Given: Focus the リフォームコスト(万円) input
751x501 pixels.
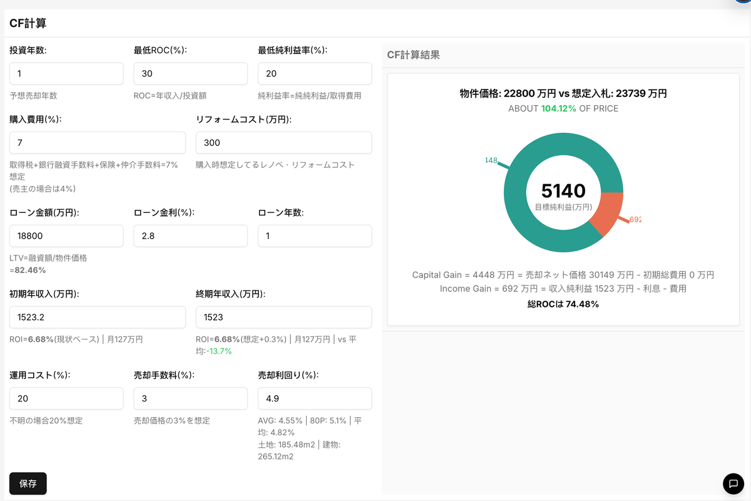Looking at the screenshot, I should tap(284, 143).
